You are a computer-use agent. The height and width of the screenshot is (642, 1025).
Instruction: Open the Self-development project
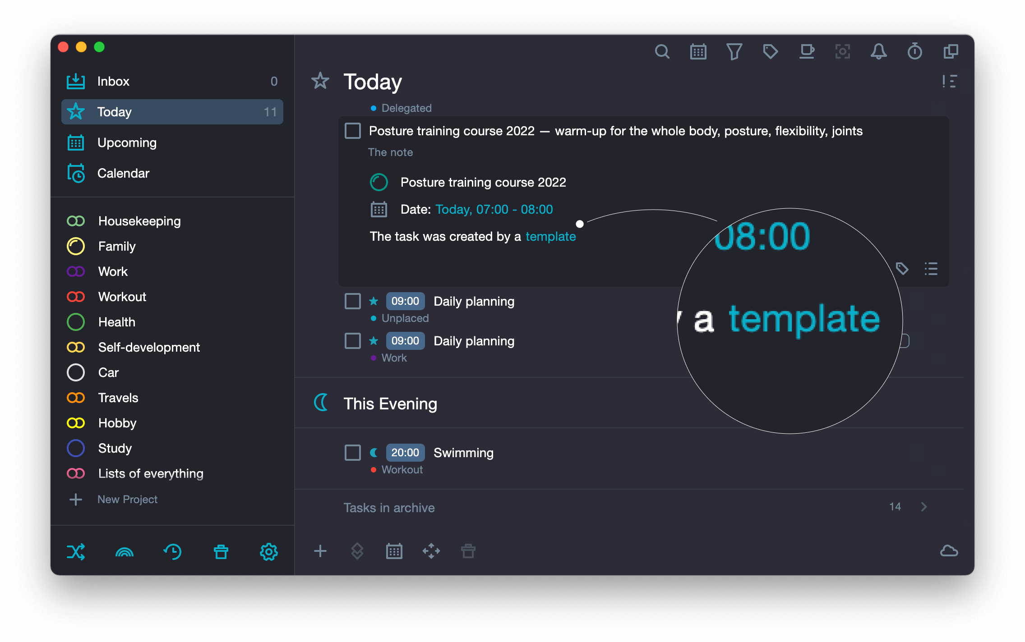[172, 347]
